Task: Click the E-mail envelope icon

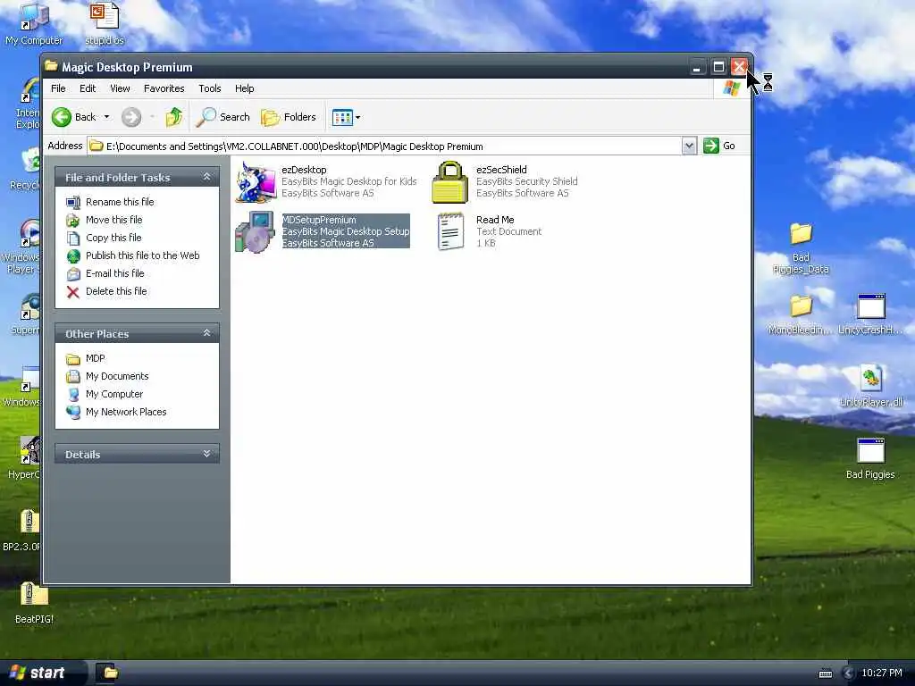Action: [x=73, y=273]
